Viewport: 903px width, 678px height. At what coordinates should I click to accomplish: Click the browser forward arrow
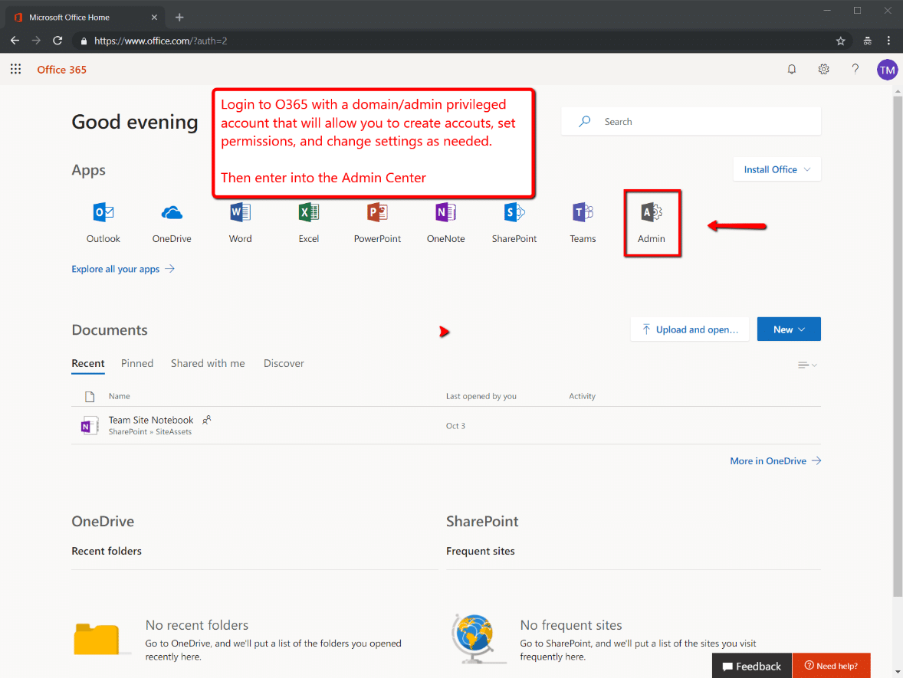pos(36,41)
